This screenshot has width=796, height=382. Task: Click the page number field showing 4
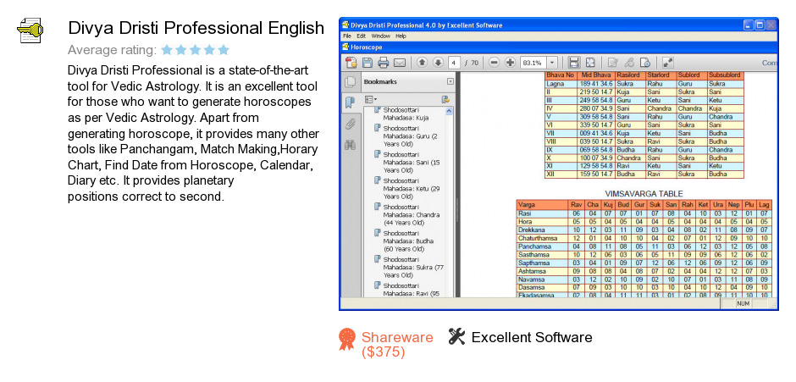(x=454, y=63)
